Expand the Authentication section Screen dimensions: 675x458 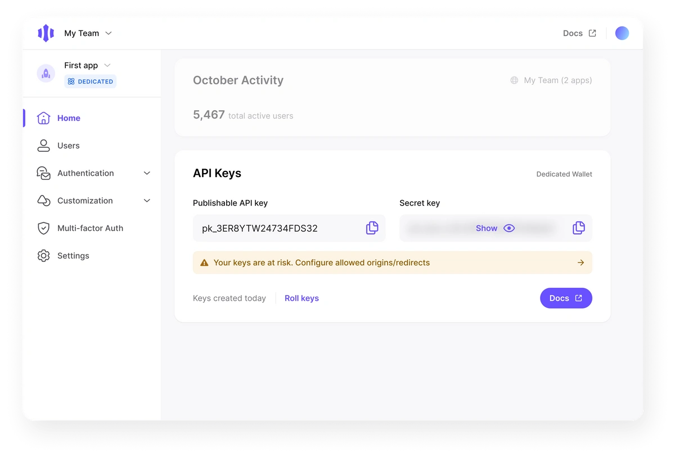(147, 173)
